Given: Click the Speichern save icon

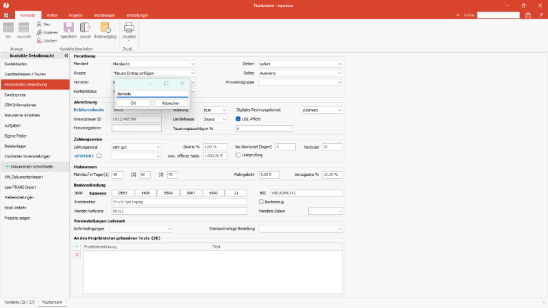Looking at the screenshot, I should click(68, 27).
